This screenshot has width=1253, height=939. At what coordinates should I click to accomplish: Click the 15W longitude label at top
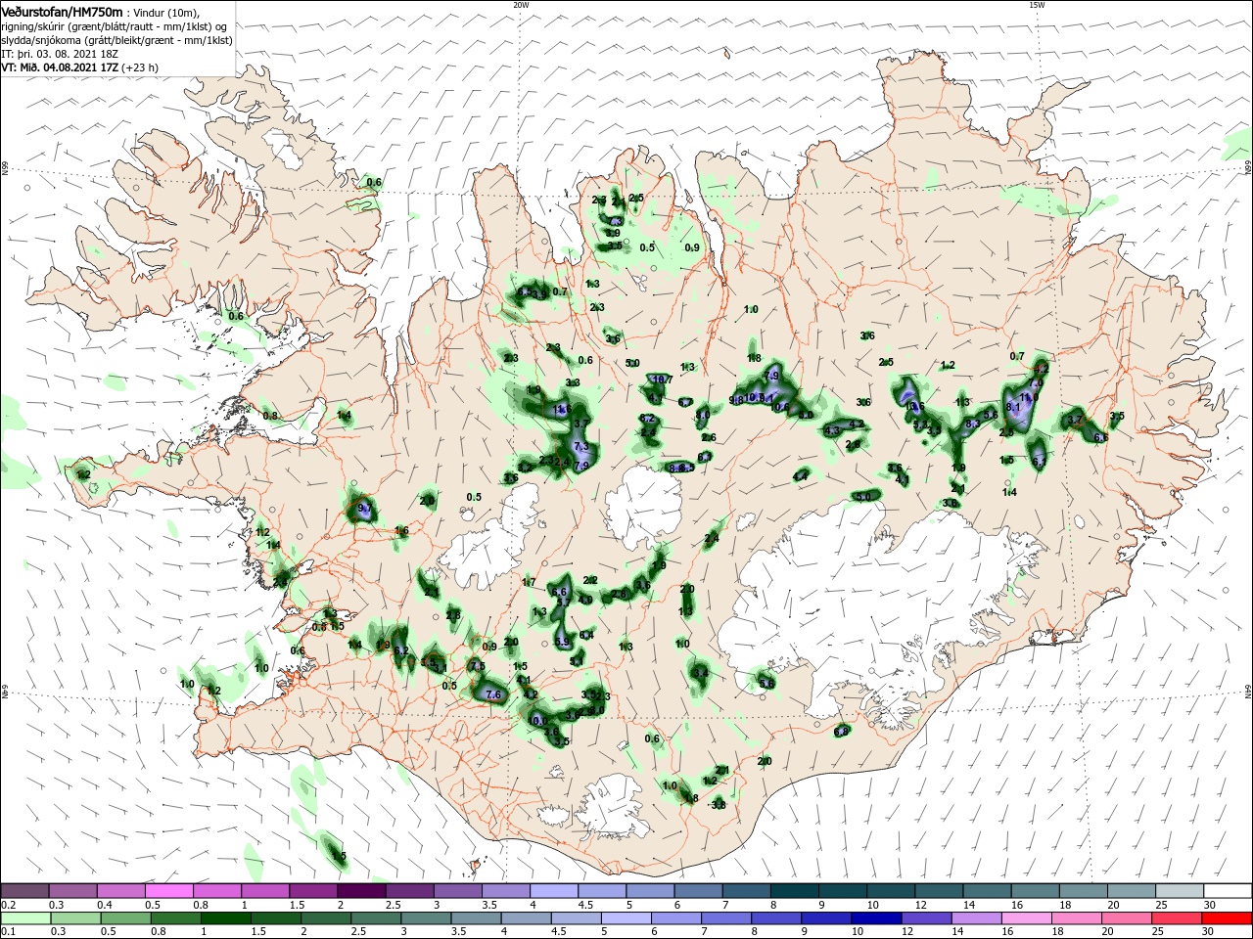coord(1036,5)
